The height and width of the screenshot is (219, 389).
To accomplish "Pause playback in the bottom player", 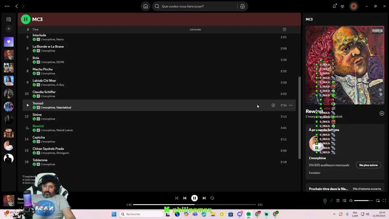I will tap(194, 198).
